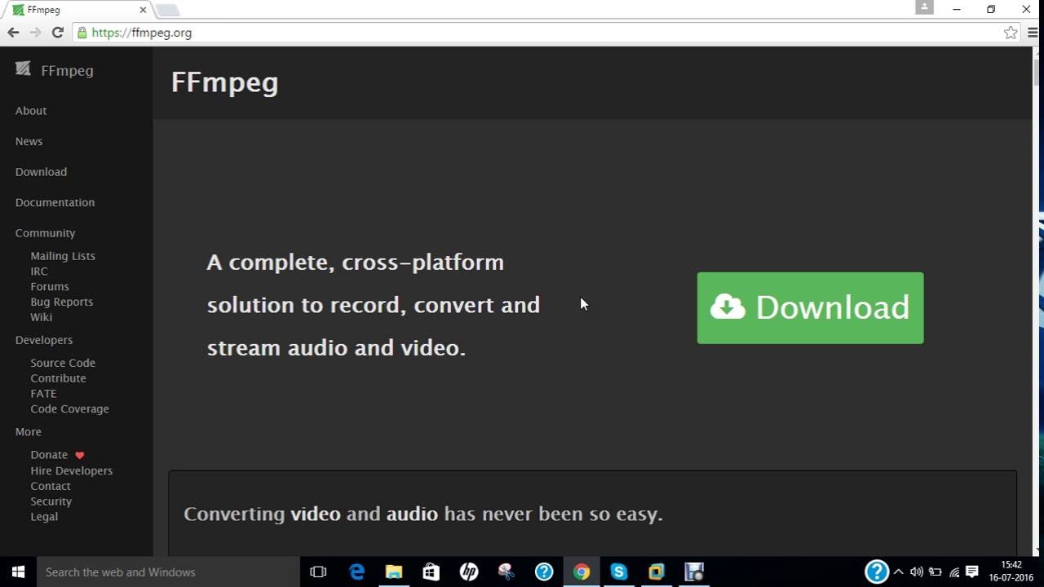Open the More section link

click(x=28, y=432)
